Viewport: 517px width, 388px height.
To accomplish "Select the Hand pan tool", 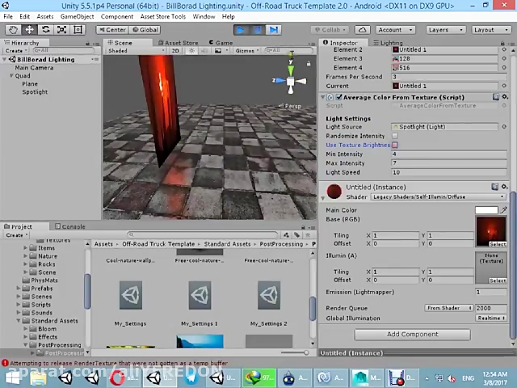I will pyautogui.click(x=13, y=29).
